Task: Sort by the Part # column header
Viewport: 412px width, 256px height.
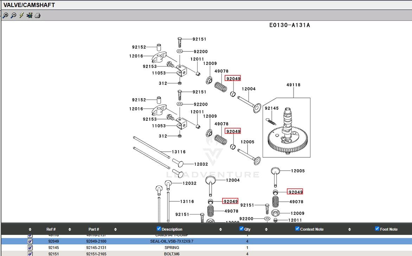Action: click(x=94, y=229)
